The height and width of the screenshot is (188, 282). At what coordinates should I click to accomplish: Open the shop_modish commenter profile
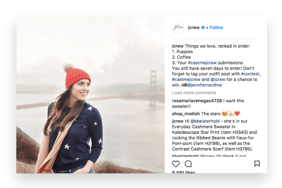[x=186, y=114]
